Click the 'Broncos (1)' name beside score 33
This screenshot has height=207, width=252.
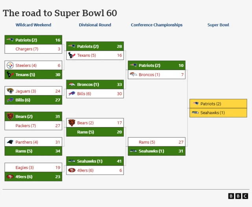click(x=88, y=85)
